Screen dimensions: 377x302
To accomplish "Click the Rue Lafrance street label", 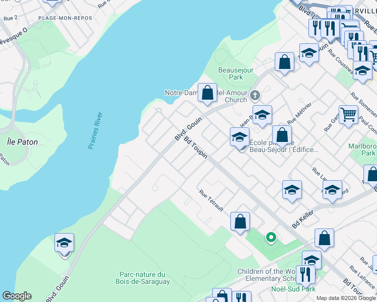I will 362,277.
